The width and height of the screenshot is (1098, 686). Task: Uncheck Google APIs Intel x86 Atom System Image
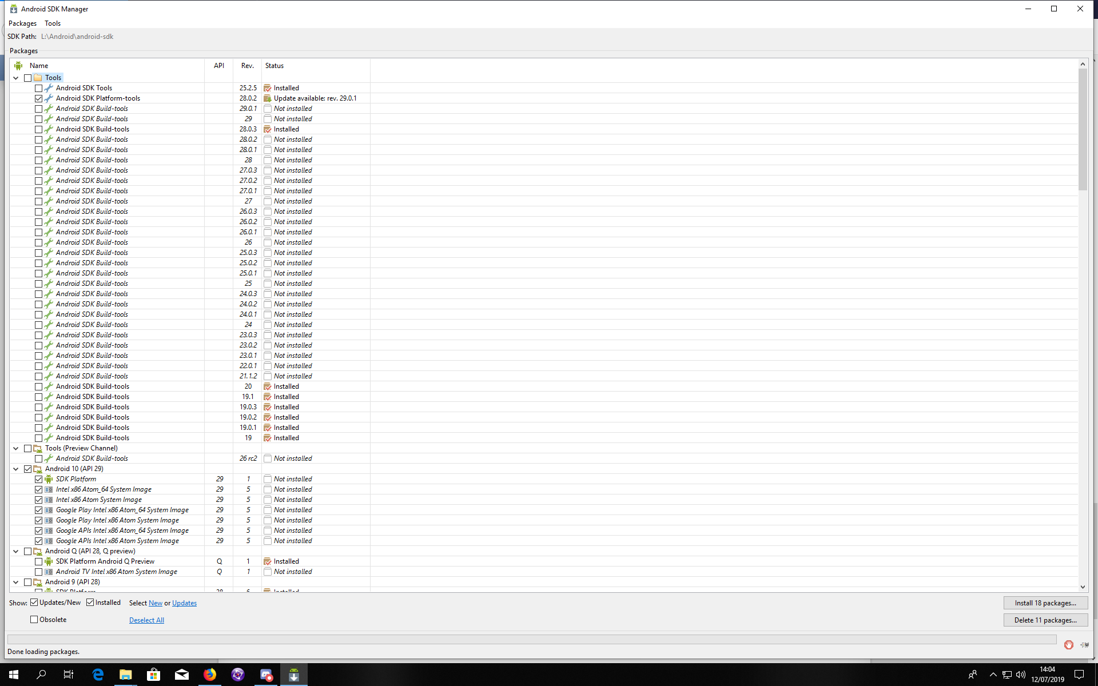click(38, 541)
